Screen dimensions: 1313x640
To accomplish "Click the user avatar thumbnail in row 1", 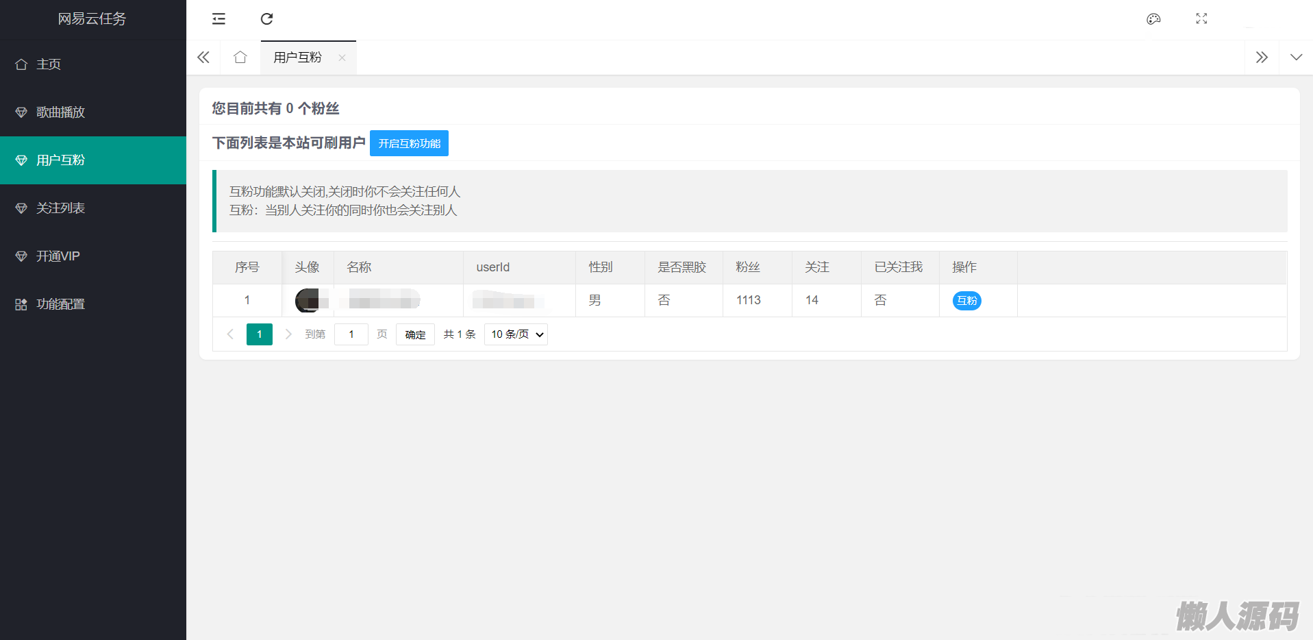I will pyautogui.click(x=308, y=300).
